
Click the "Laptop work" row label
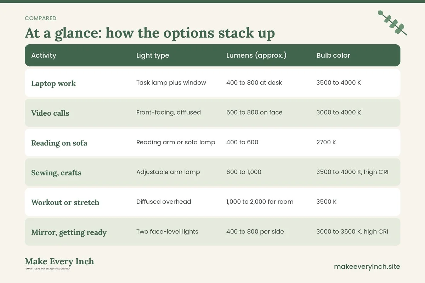pyautogui.click(x=53, y=83)
